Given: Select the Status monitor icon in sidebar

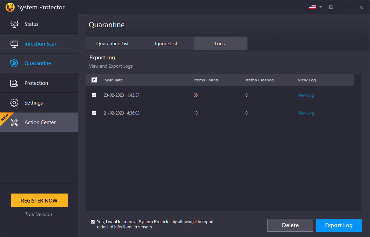Looking at the screenshot, I should (14, 24).
